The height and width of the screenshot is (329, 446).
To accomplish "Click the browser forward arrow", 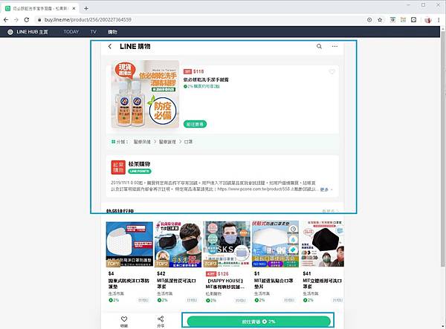I will (16, 19).
